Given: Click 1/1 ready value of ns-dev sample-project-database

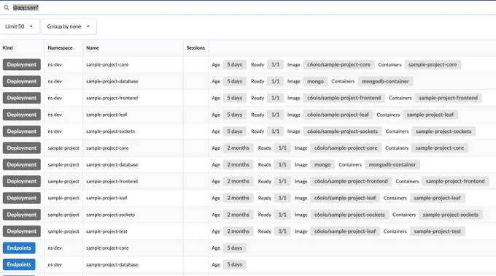Looking at the screenshot, I should point(275,81).
